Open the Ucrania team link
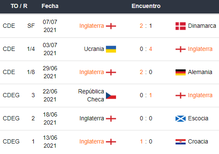Screen dimensions: 219x154 [x=94, y=49]
